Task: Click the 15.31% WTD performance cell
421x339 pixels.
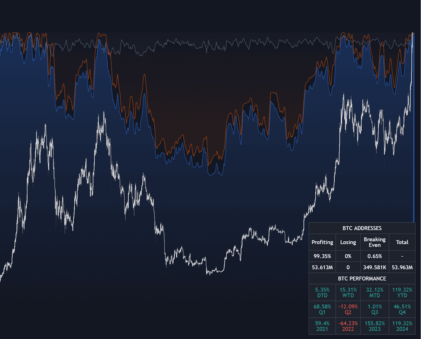Action: [348, 292]
